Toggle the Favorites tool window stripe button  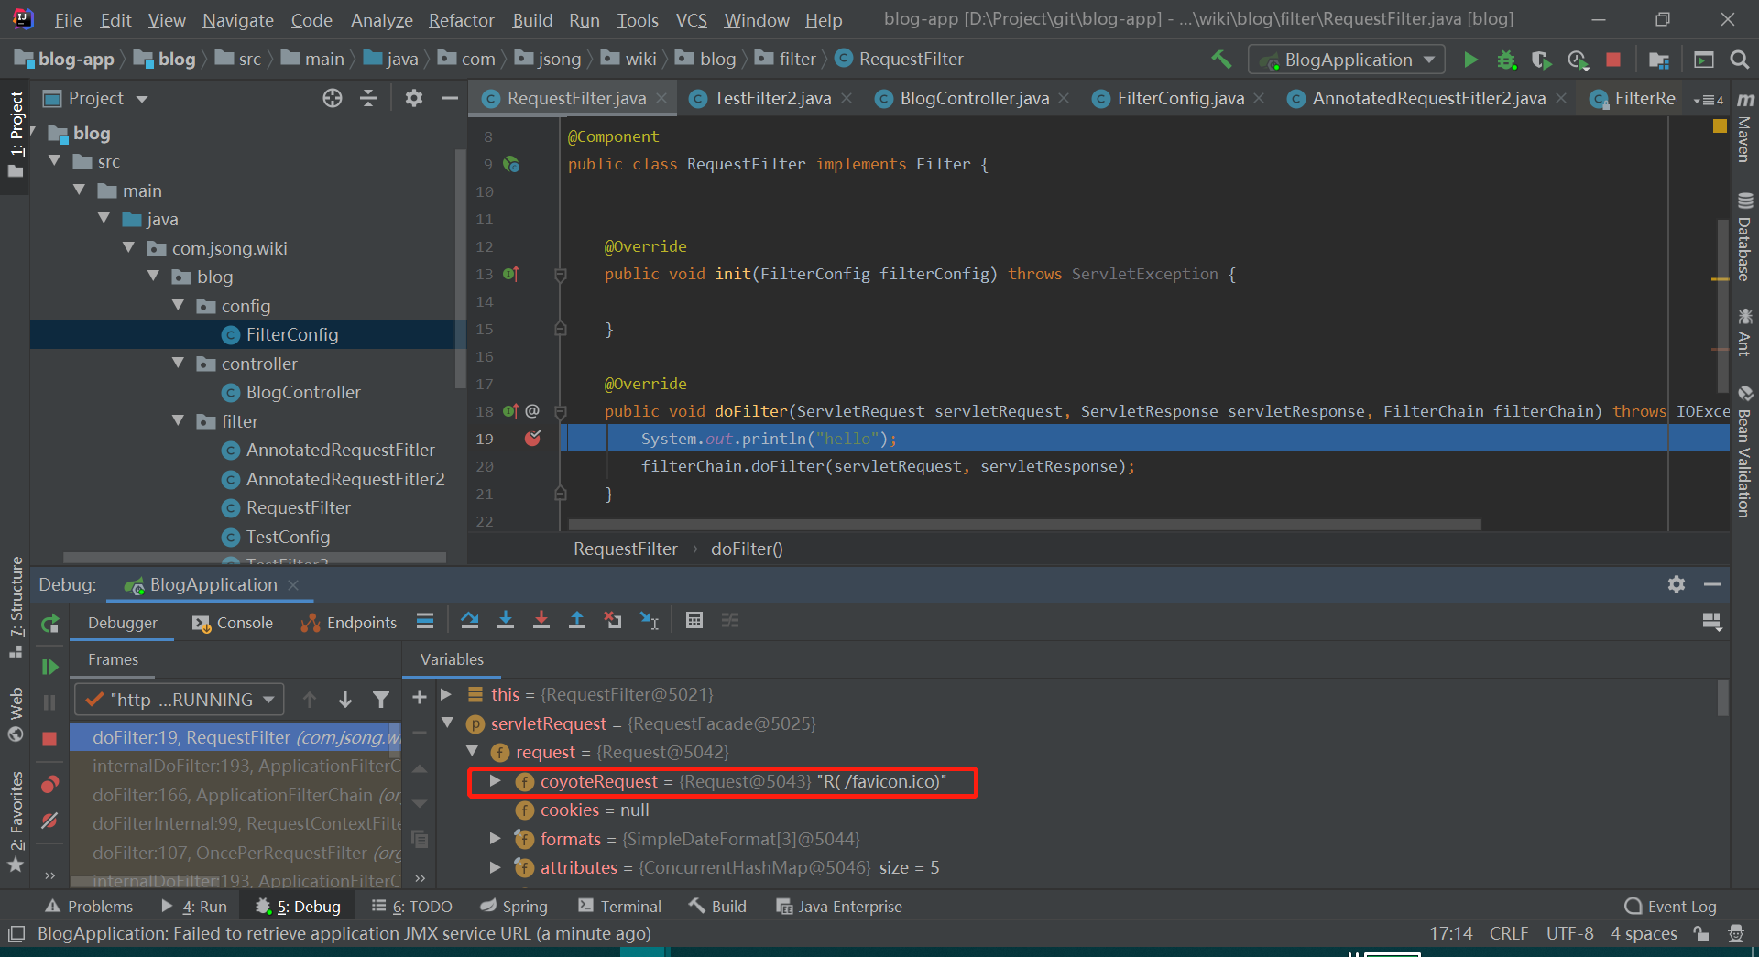(16, 822)
